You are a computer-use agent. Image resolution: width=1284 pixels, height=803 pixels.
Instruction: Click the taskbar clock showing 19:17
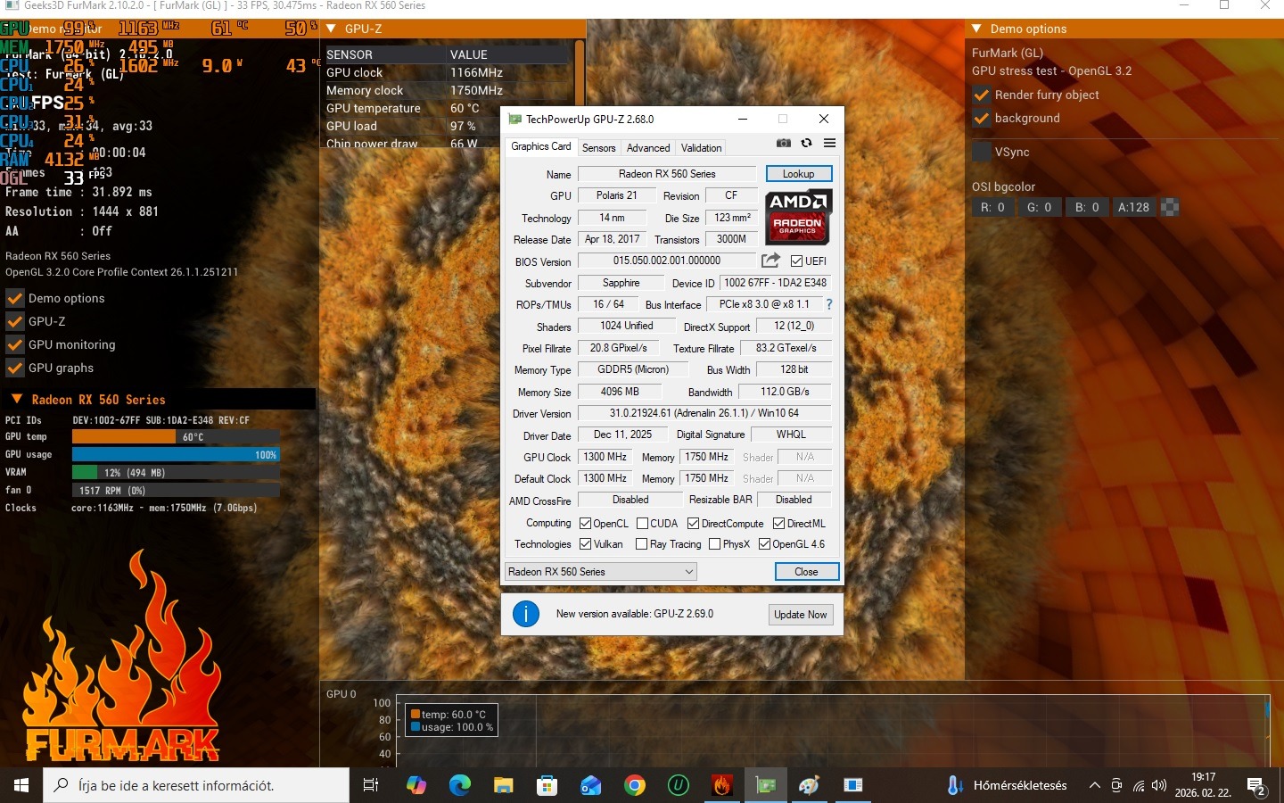(x=1203, y=785)
